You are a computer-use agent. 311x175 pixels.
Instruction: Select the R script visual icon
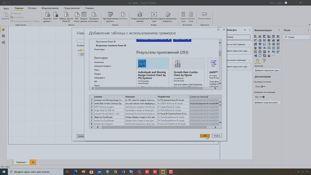[x=269, y=52]
